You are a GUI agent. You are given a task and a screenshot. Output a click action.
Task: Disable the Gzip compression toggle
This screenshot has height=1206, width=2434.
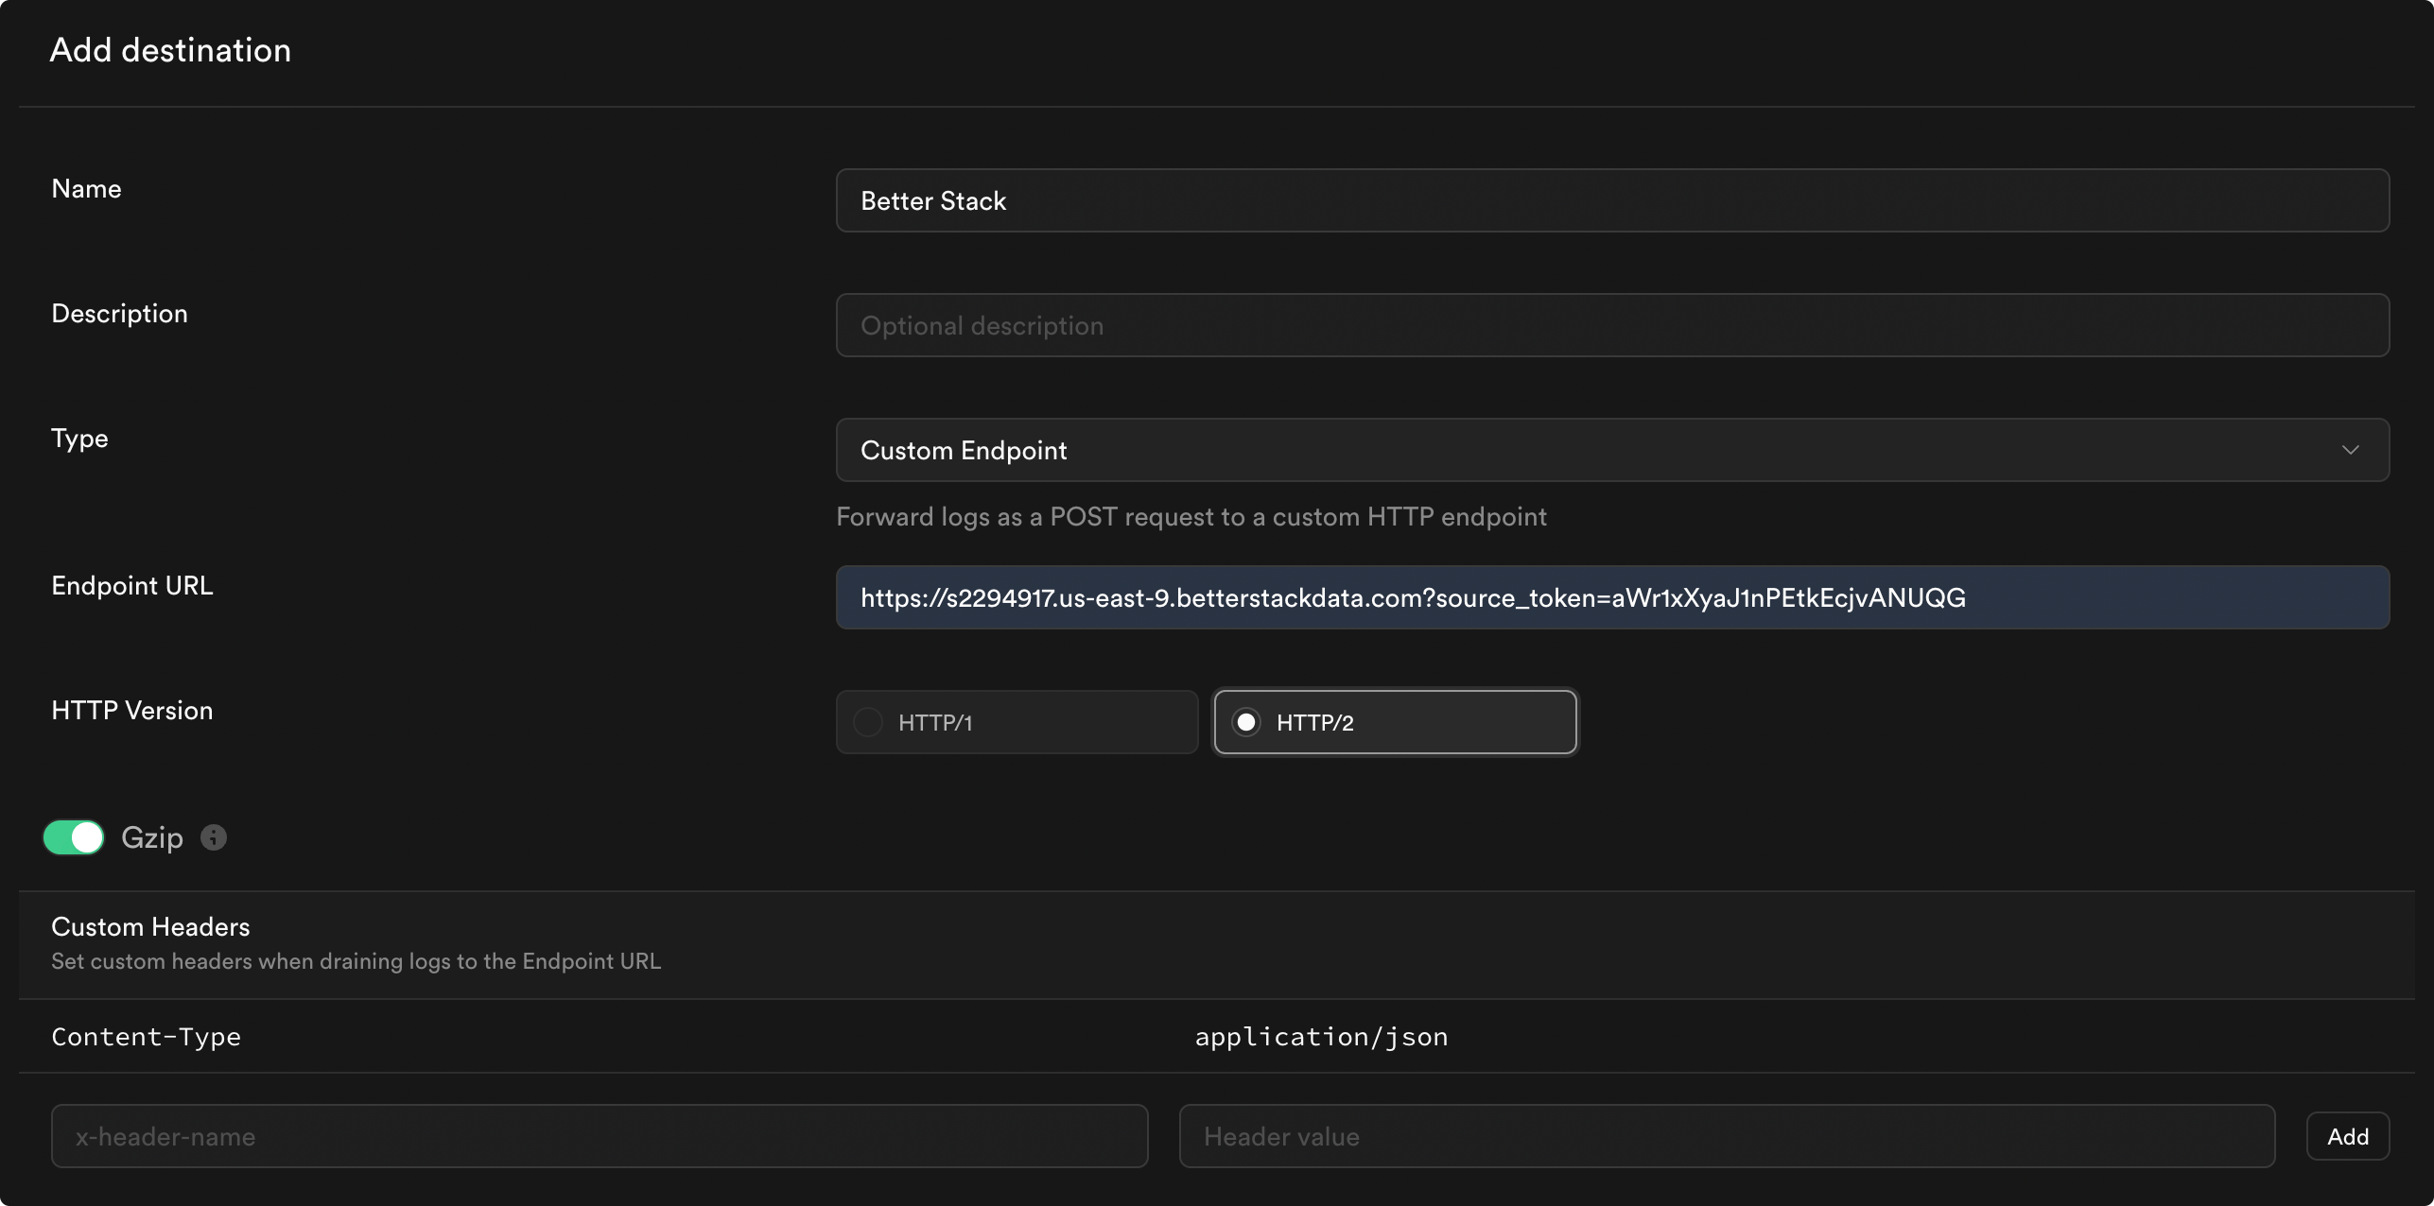click(73, 837)
